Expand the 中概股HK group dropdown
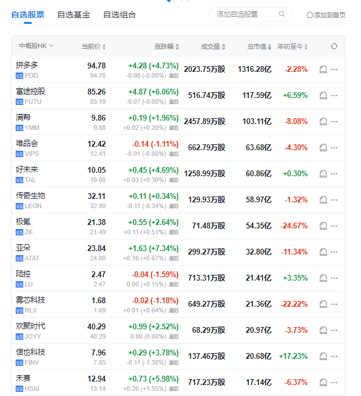This screenshot has width=361, height=396. [x=37, y=46]
